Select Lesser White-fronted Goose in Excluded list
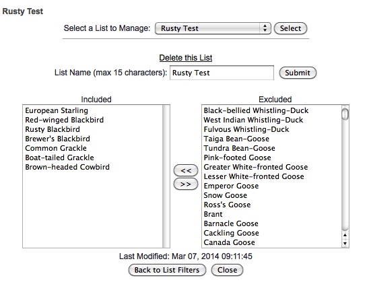 click(x=272, y=176)
